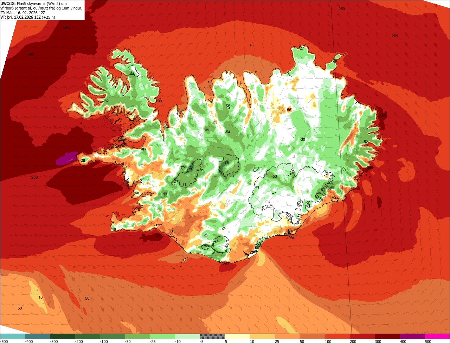Click the '-25' legend label

[x=154, y=341]
